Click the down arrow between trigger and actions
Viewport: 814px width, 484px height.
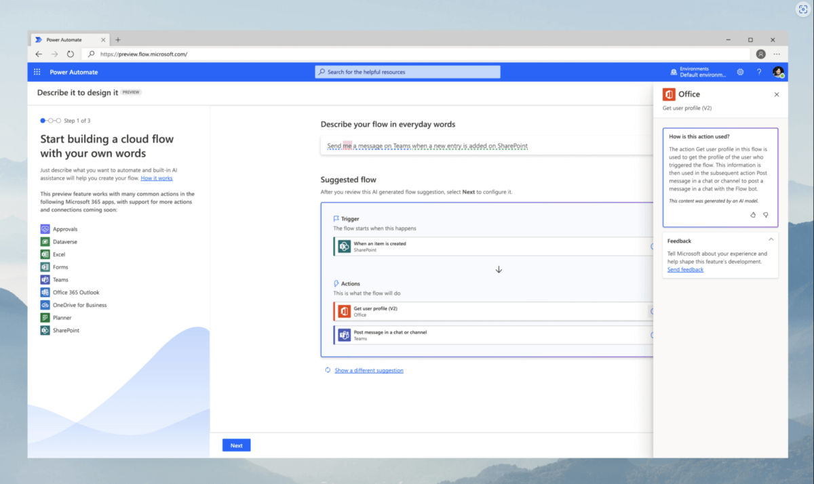pos(499,269)
